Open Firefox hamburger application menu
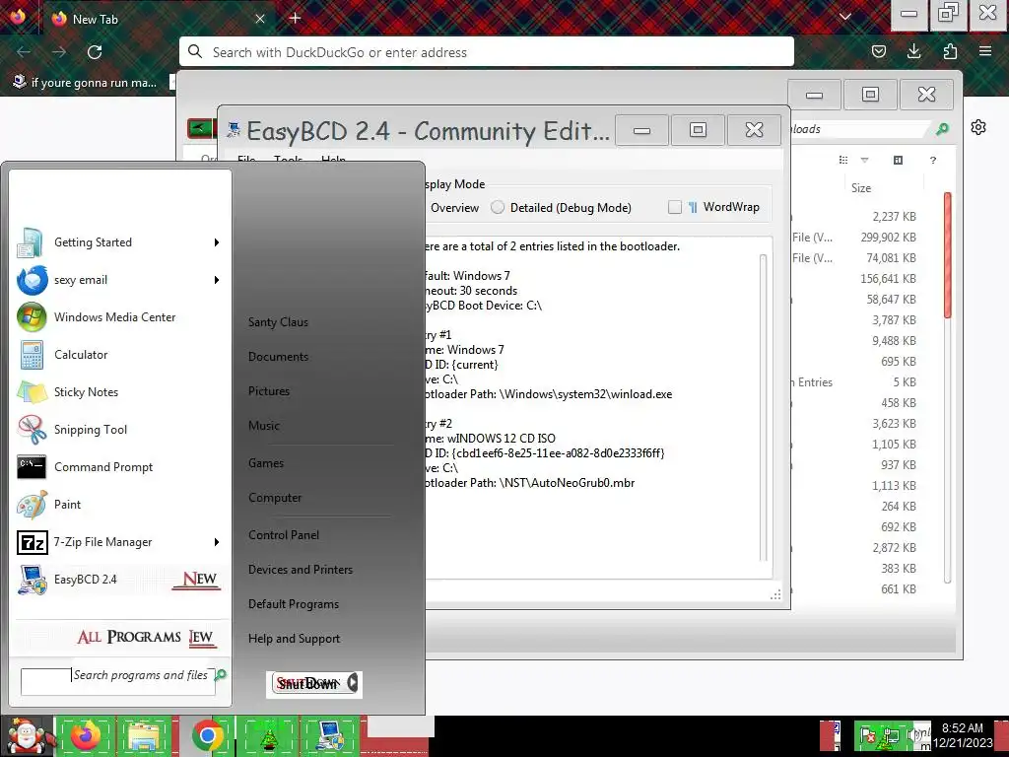Screen dimensions: 1009x757 pyautogui.click(x=985, y=51)
